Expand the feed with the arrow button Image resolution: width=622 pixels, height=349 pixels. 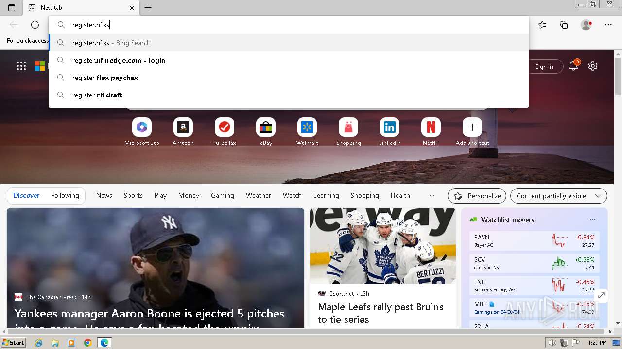(x=601, y=295)
